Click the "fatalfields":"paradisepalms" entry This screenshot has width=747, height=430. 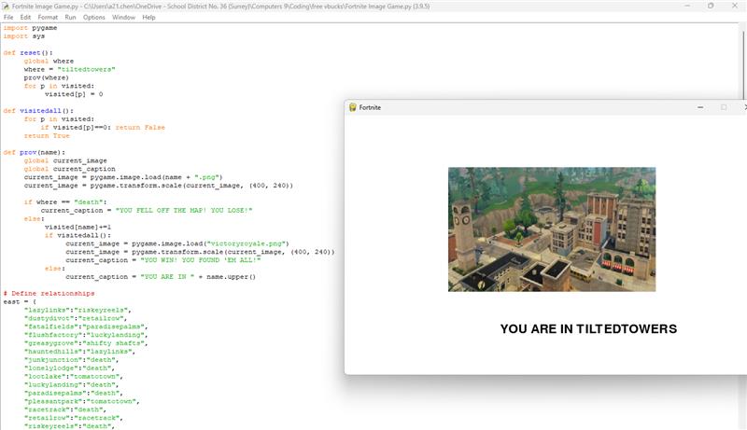(x=86, y=326)
